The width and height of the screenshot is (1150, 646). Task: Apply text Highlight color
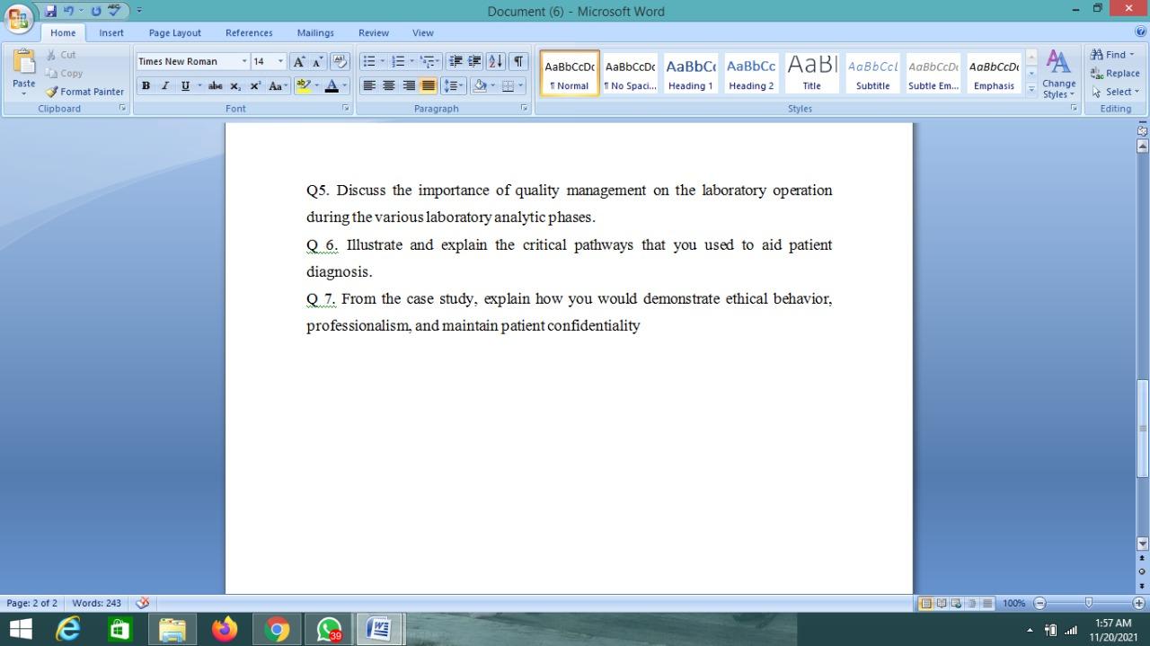point(304,85)
